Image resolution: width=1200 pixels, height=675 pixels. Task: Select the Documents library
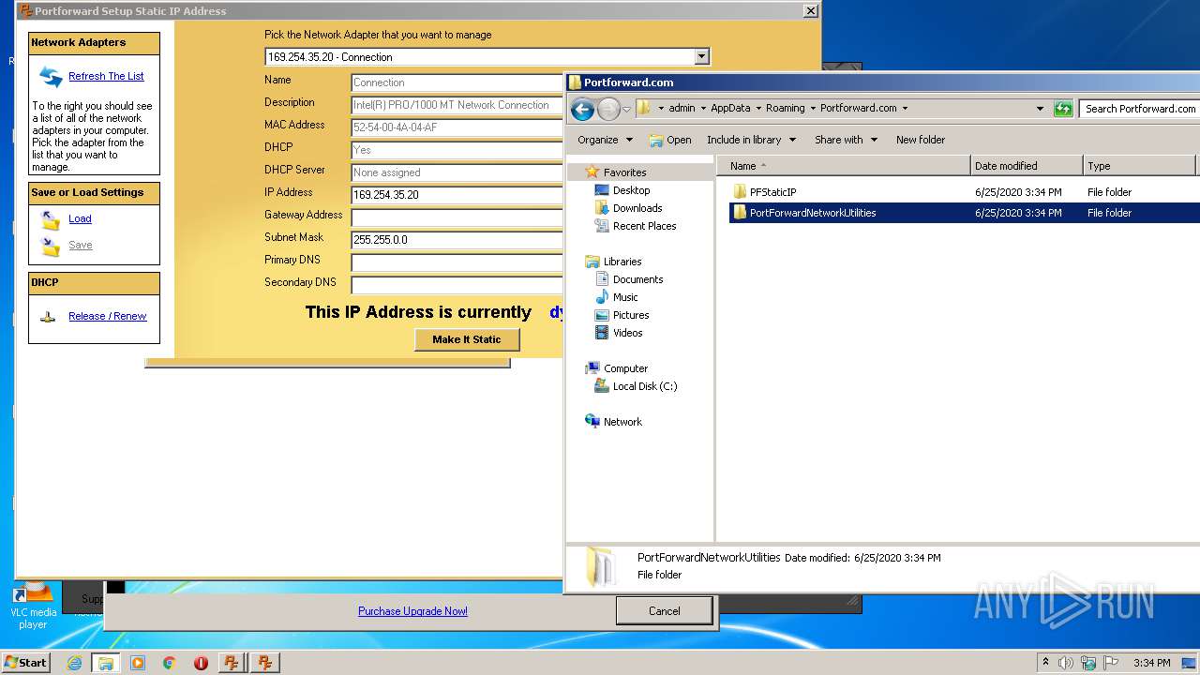pyautogui.click(x=637, y=279)
